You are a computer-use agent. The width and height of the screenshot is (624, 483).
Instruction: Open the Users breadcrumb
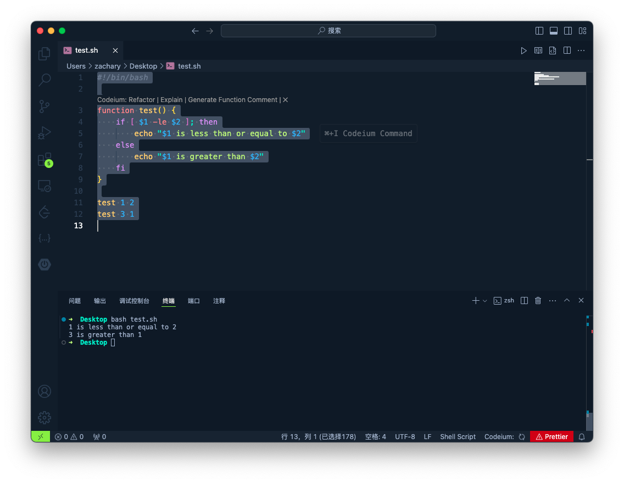pos(76,66)
